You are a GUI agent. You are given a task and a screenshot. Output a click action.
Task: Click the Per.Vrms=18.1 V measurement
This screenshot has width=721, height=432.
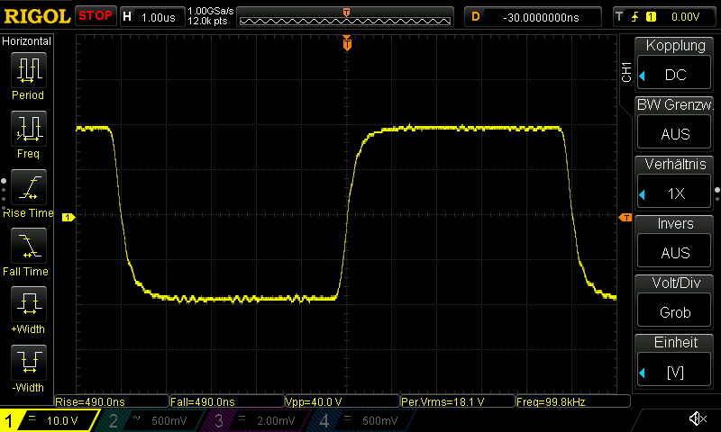(x=458, y=401)
